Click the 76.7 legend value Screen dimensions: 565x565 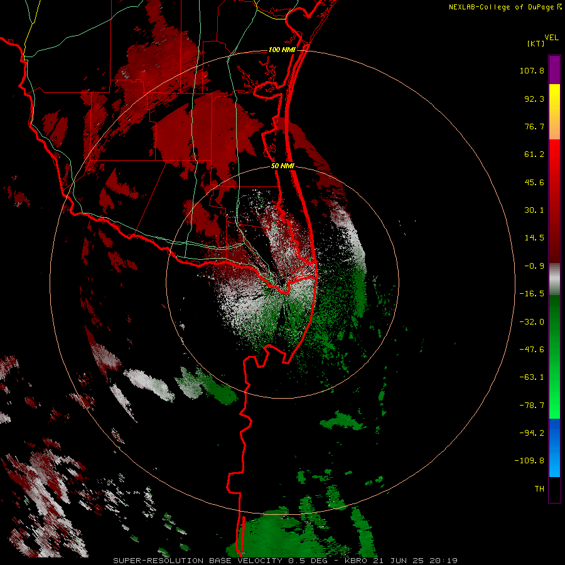(534, 126)
